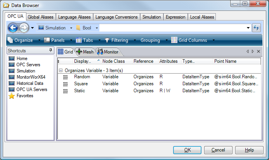Image resolution: width=269 pixels, height=160 pixels.
Task: Pin the Shortcuts panel
Action: click(x=50, y=51)
